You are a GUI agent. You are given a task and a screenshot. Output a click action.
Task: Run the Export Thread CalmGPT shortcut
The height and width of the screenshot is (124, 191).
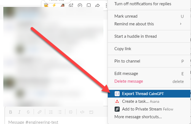(149, 94)
